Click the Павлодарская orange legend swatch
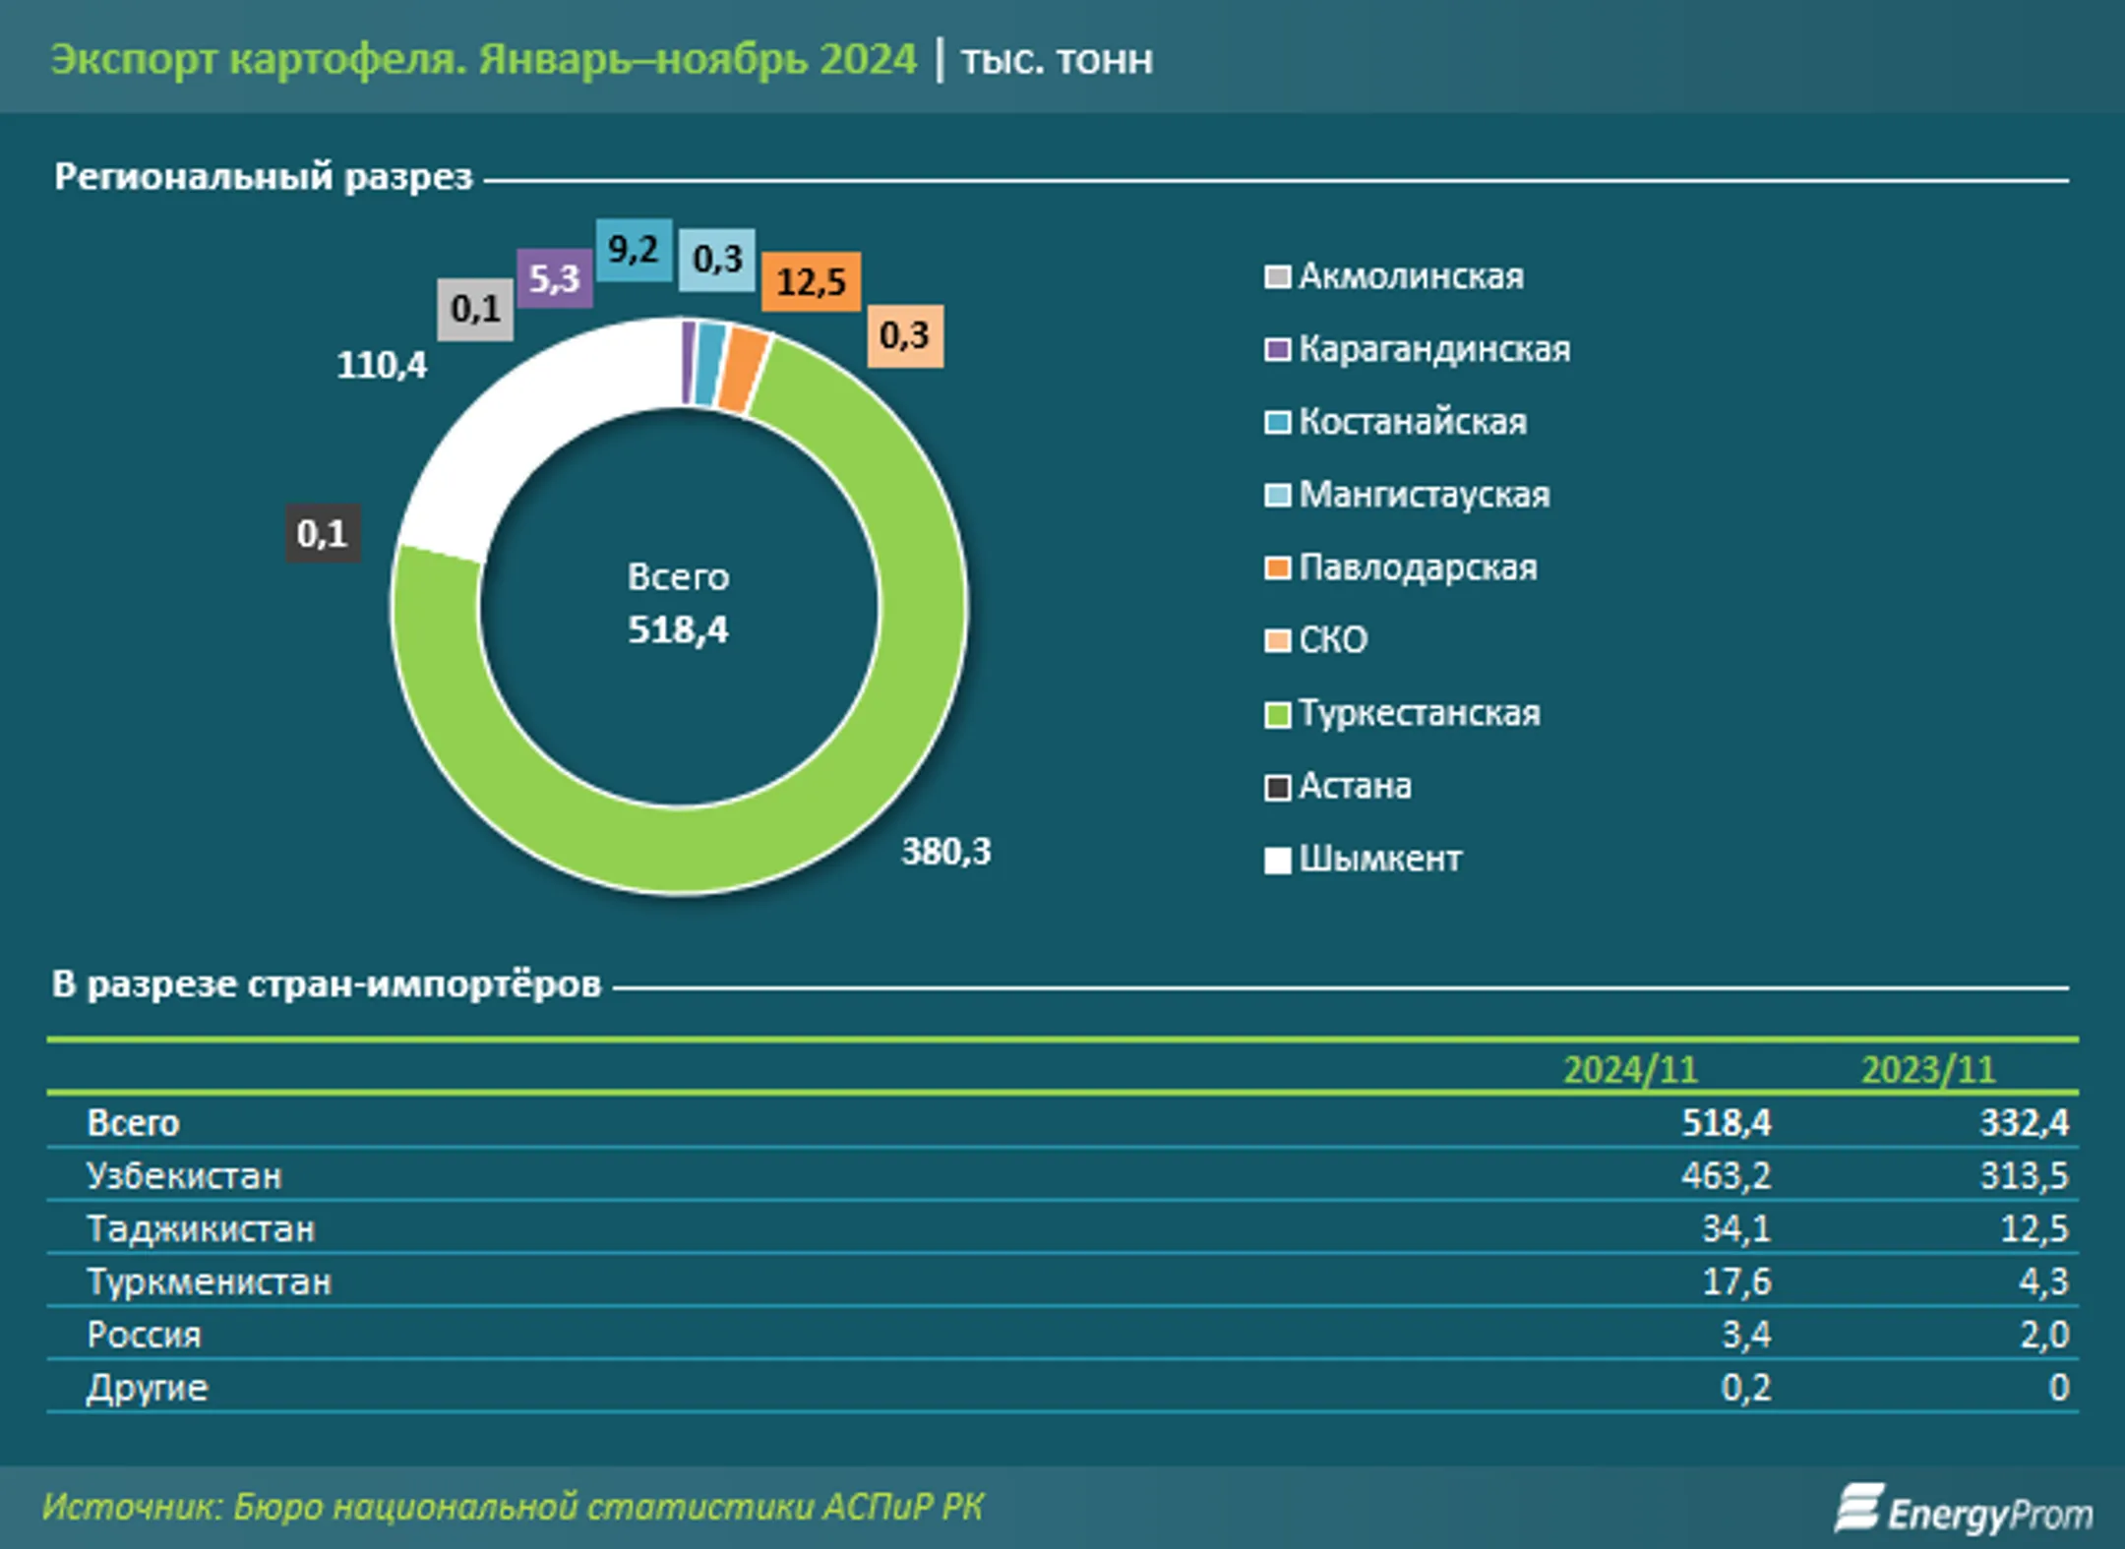2125x1549 pixels. click(1277, 567)
